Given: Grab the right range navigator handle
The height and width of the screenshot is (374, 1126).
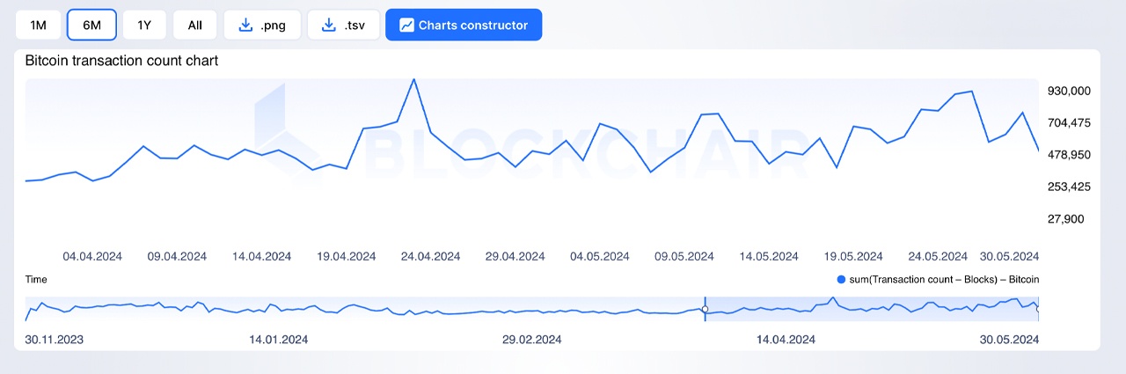Looking at the screenshot, I should point(1038,309).
